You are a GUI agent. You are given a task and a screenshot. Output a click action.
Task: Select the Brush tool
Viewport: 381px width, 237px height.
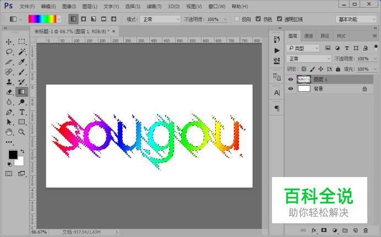pyautogui.click(x=21, y=72)
